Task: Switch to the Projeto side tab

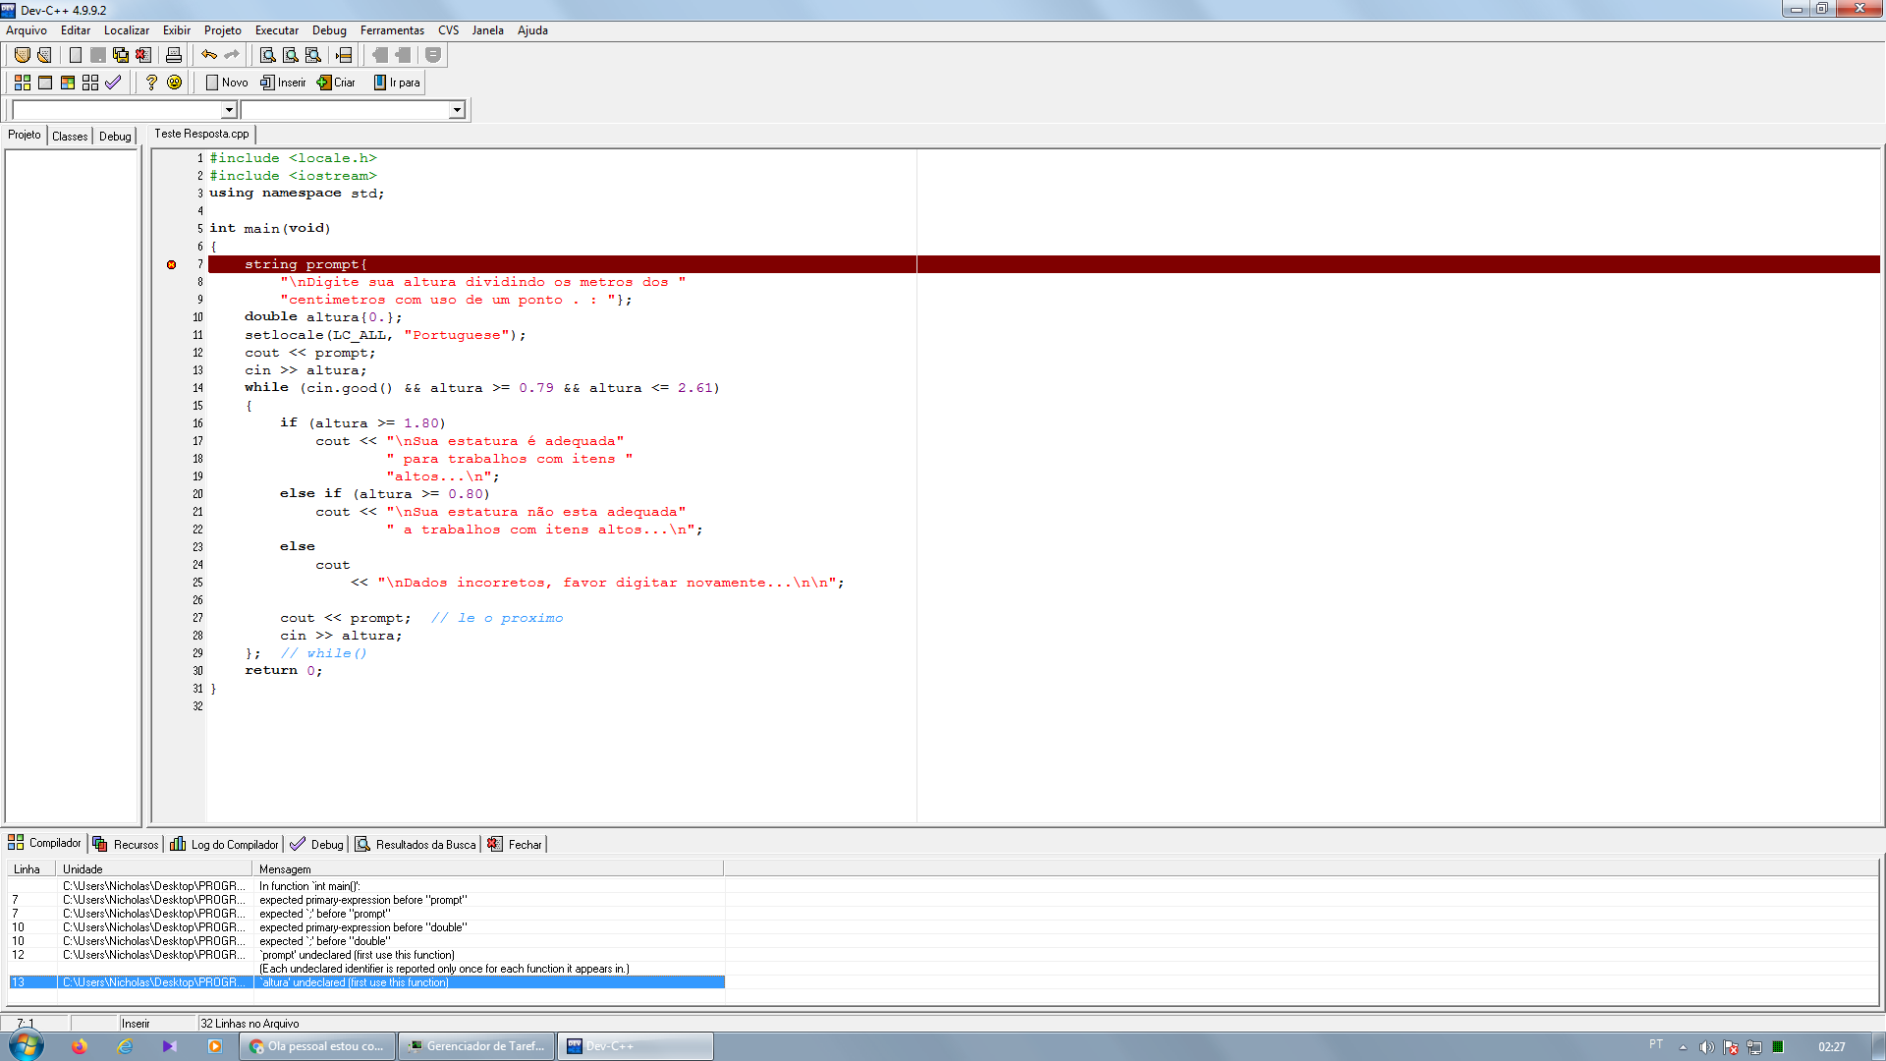Action: click(25, 135)
